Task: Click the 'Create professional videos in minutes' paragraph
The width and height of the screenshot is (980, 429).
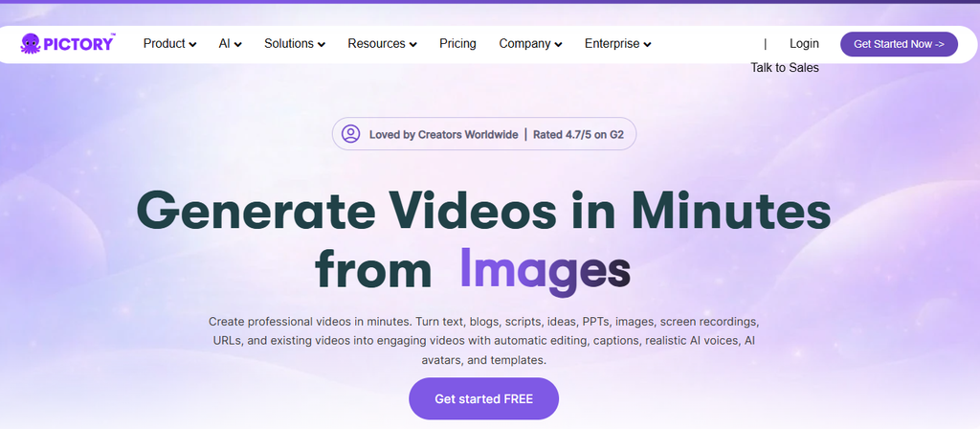Action: (483, 342)
